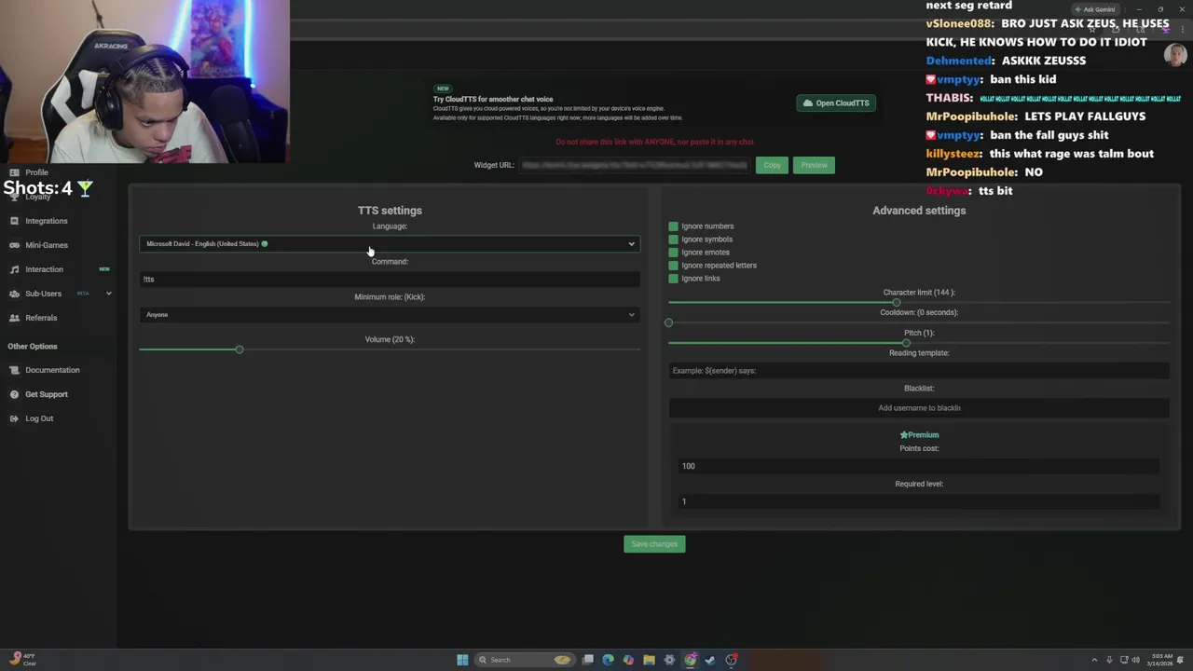
Task: Click the 'Try CloudTTS for smoother chat voice' text
Action: pos(493,99)
